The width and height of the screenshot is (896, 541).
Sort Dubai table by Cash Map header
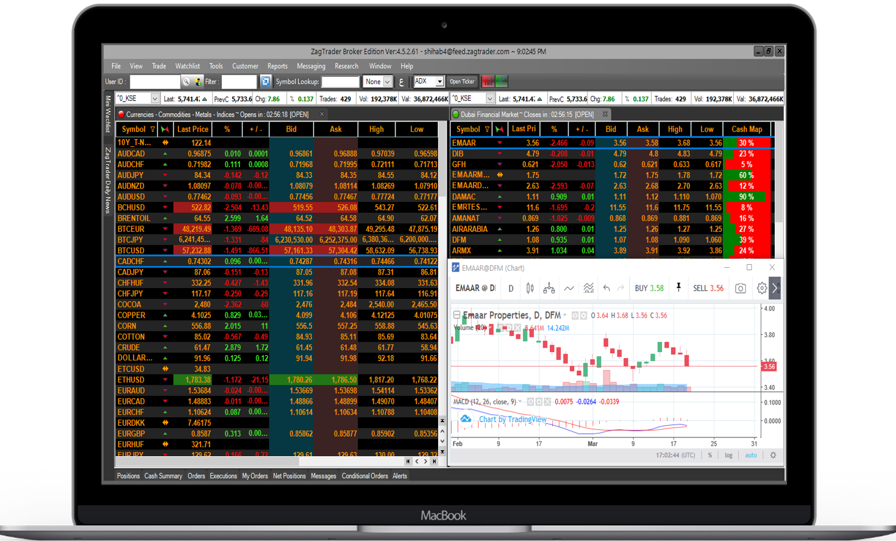747,129
